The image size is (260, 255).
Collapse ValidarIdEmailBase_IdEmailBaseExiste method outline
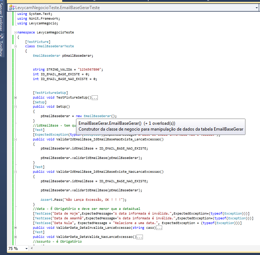pyautogui.click(x=15, y=172)
